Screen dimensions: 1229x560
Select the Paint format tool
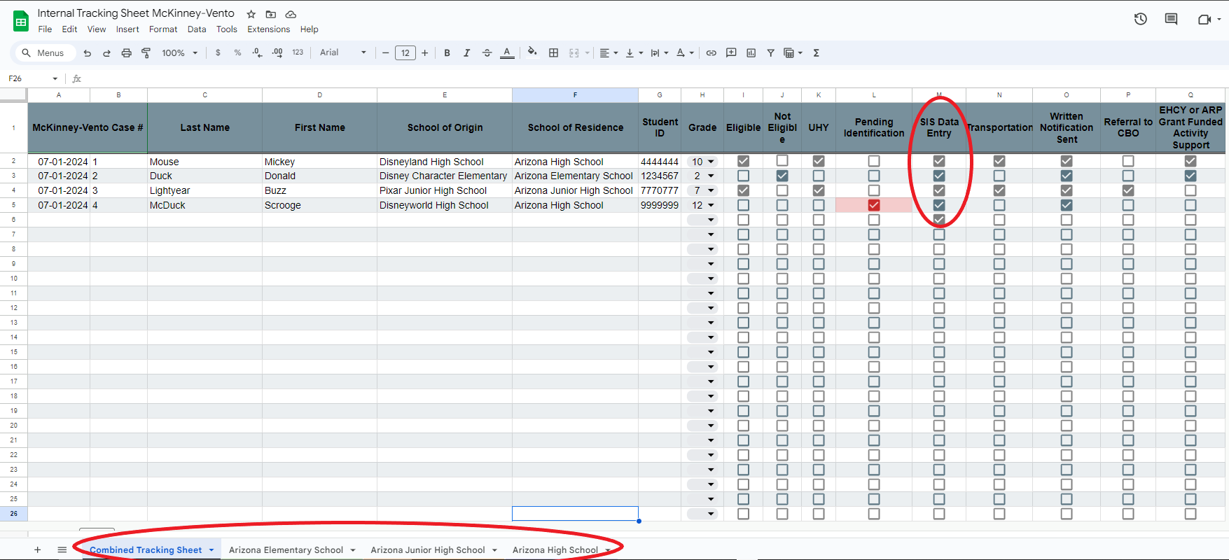click(146, 53)
